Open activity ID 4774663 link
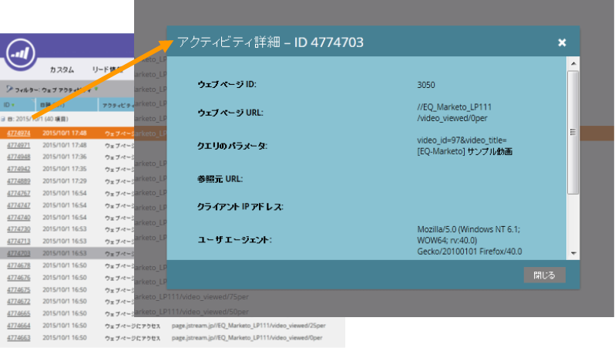The width and height of the screenshot is (615, 348). tap(18, 337)
